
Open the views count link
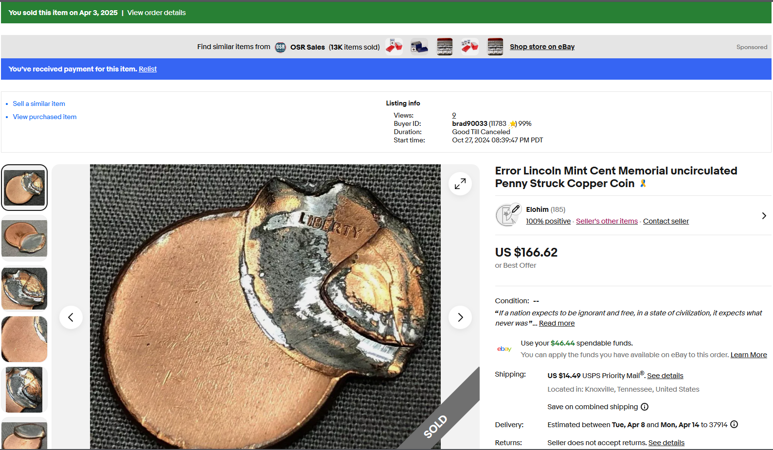click(x=454, y=115)
